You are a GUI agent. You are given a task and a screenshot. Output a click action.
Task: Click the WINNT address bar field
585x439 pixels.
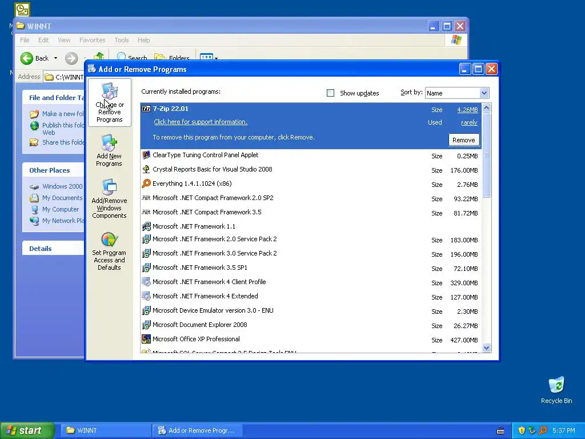click(64, 77)
